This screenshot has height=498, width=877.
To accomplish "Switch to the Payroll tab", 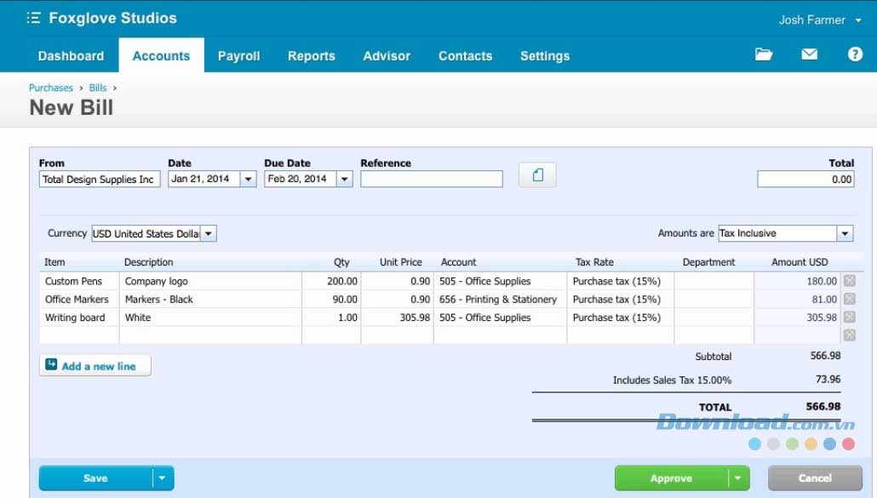I will (238, 56).
